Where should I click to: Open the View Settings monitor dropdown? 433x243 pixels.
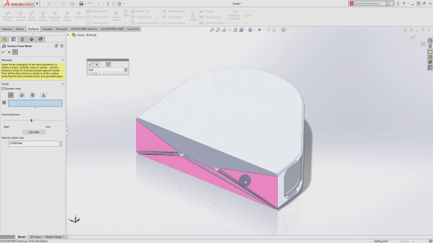pyautogui.click(x=284, y=30)
